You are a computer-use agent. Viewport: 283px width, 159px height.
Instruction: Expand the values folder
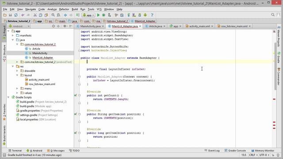(17, 93)
